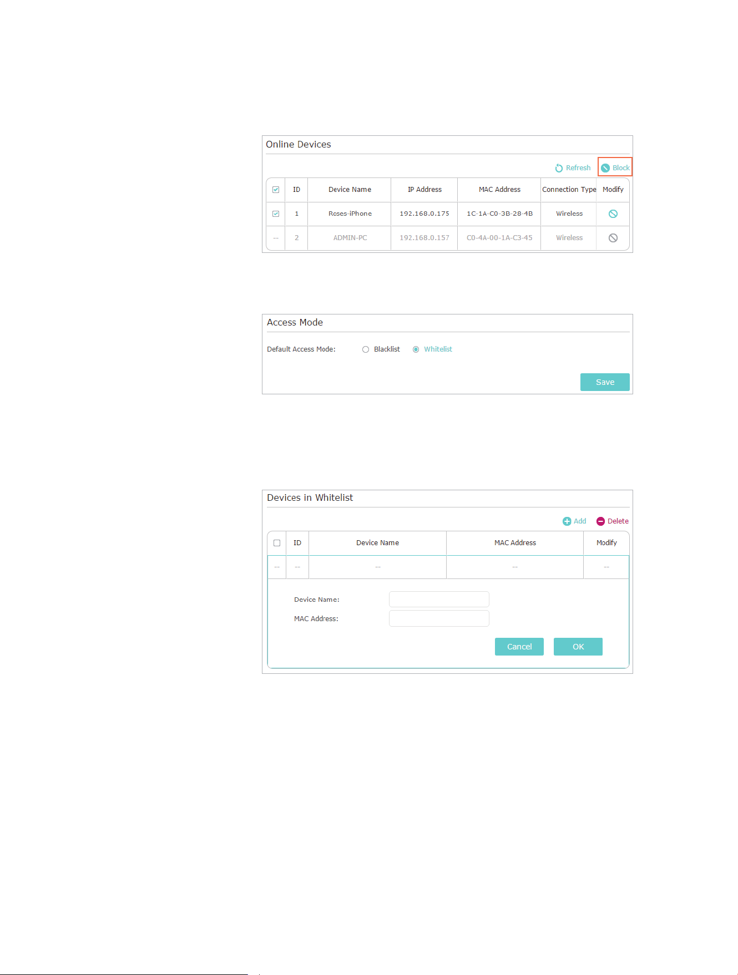This screenshot has width=738, height=975.
Task: Click IP address 192.168.0.175
Action: [x=424, y=214]
